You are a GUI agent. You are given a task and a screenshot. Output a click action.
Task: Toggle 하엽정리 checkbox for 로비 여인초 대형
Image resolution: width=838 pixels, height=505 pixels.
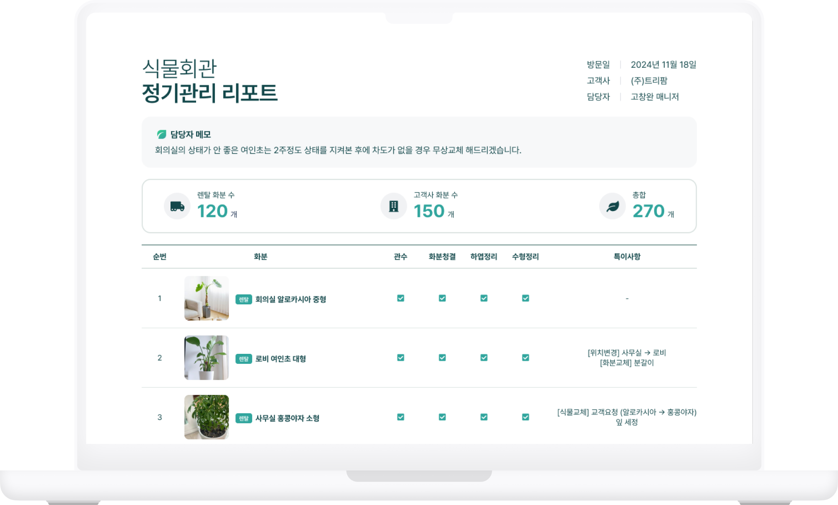click(484, 358)
